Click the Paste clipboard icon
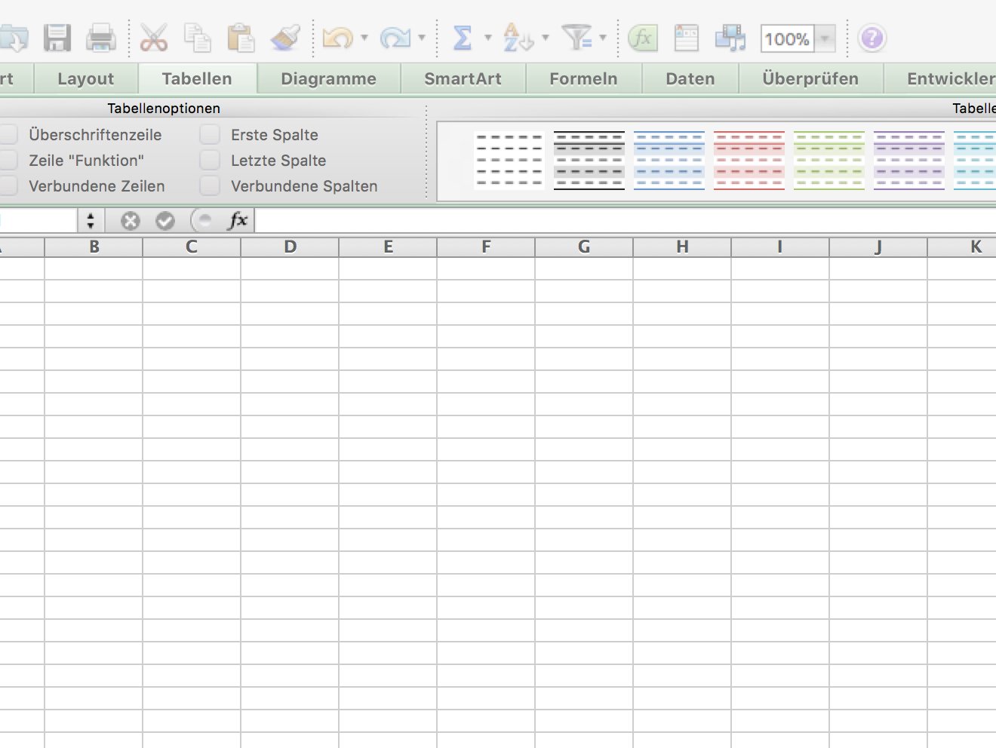The height and width of the screenshot is (748, 996). tap(241, 38)
